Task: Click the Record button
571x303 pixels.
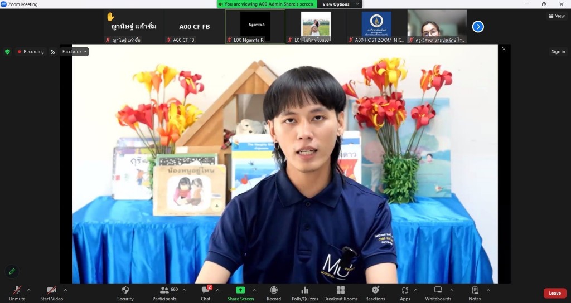Action: click(274, 293)
